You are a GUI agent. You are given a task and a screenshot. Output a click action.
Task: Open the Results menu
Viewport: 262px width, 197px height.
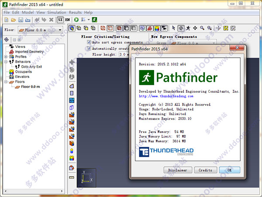(x=75, y=12)
